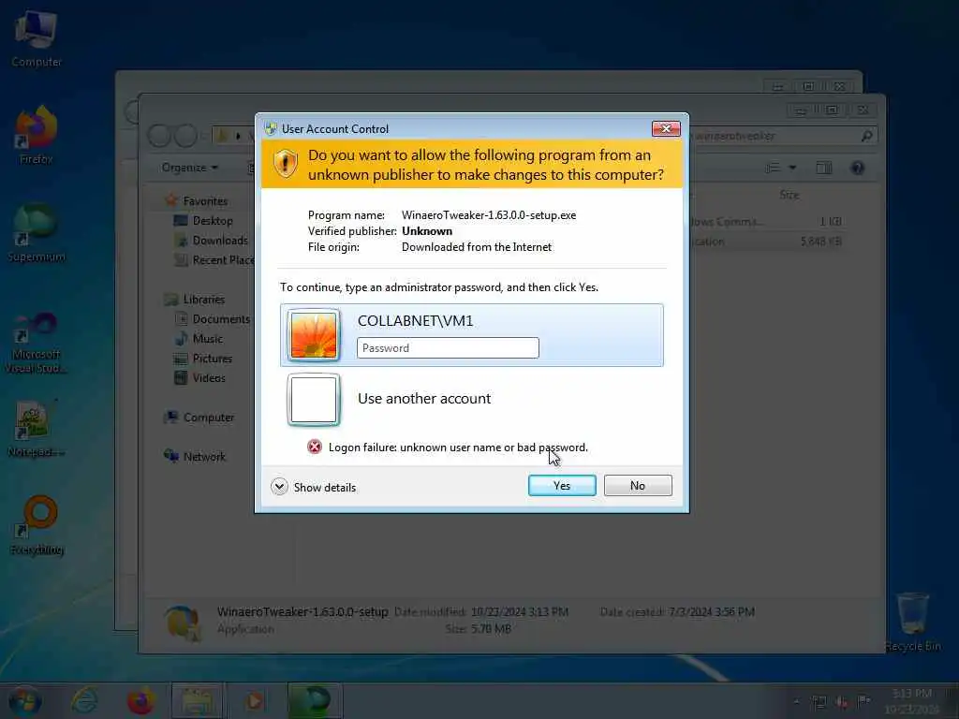
Task: Click the UAC title bar shield icon
Action: click(x=271, y=128)
